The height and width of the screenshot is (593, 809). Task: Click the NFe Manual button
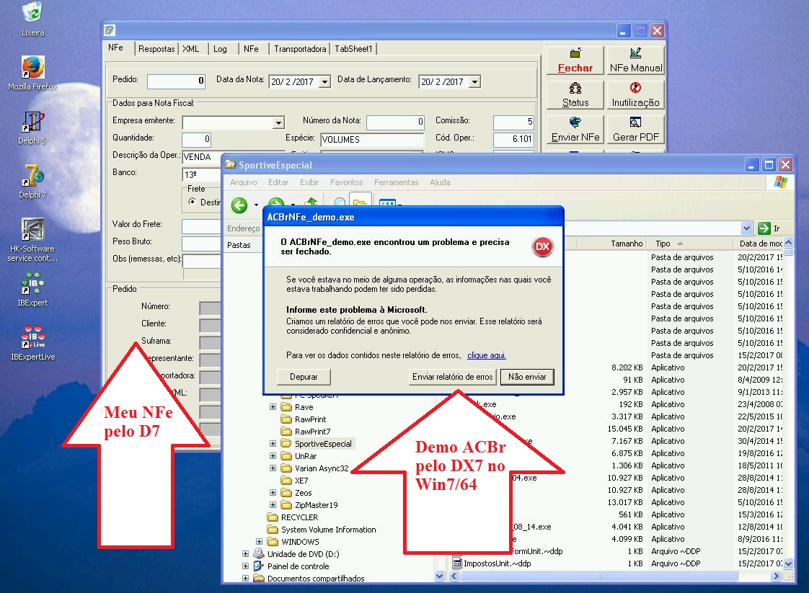coord(635,61)
